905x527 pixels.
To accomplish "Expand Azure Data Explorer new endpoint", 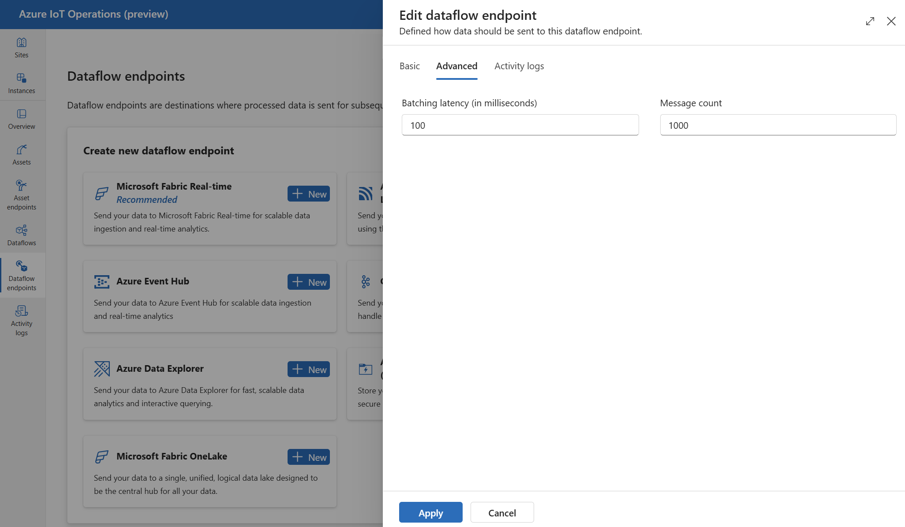I will tap(308, 369).
